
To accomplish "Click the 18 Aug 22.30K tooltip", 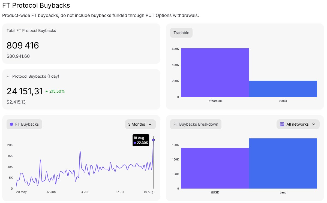I will click(x=141, y=140).
